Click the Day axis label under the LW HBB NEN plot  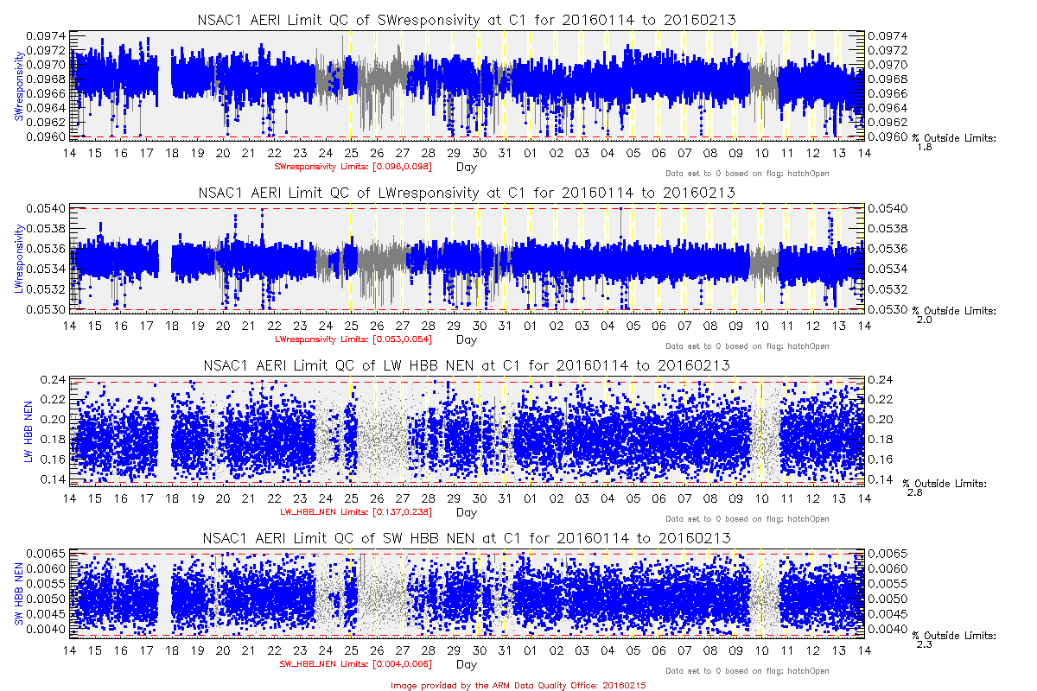[466, 512]
